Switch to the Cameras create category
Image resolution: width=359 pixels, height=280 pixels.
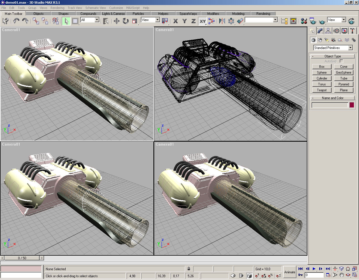point(333,40)
